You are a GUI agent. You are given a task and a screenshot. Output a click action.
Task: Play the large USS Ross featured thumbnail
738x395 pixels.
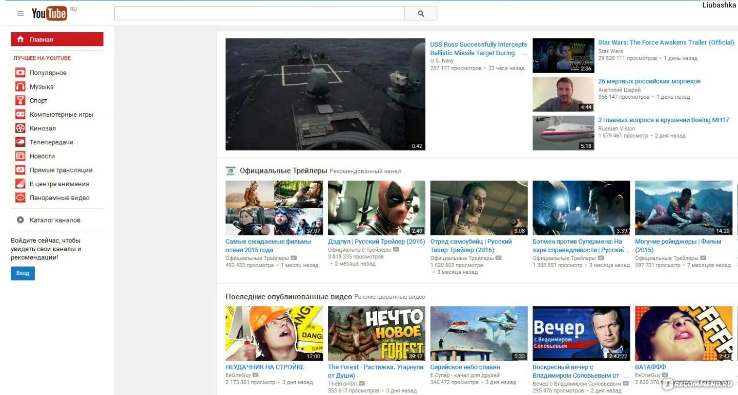tap(325, 94)
